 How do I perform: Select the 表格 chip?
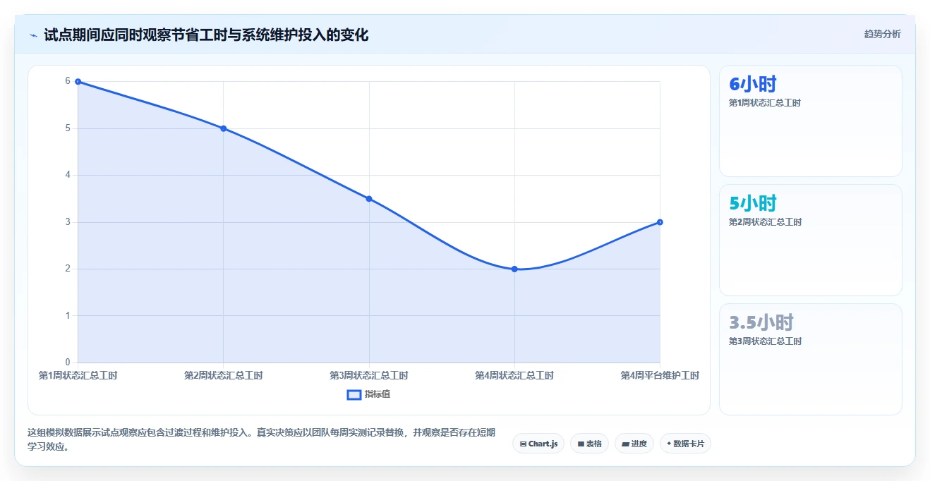point(589,444)
